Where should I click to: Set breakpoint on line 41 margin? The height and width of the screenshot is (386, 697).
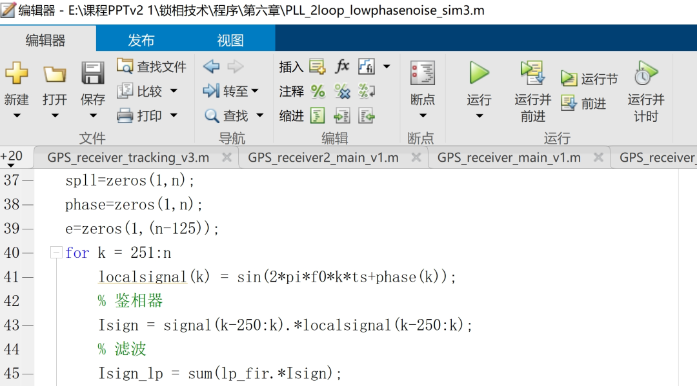click(x=28, y=277)
